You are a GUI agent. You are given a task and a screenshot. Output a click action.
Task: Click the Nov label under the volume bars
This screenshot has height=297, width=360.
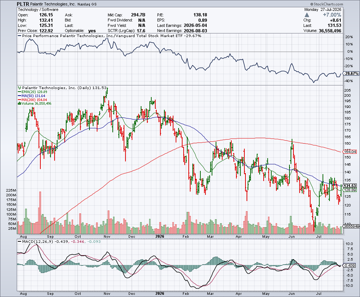tap(107, 236)
